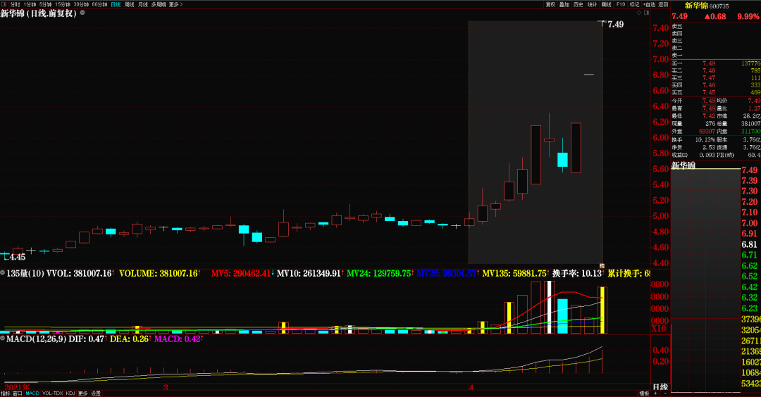Open the 历史 history button
The image size is (761, 397).
(578, 4)
